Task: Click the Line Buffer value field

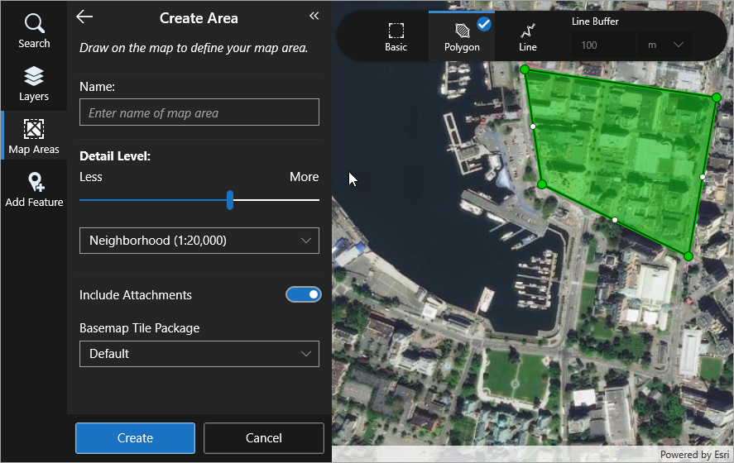Action: point(603,45)
